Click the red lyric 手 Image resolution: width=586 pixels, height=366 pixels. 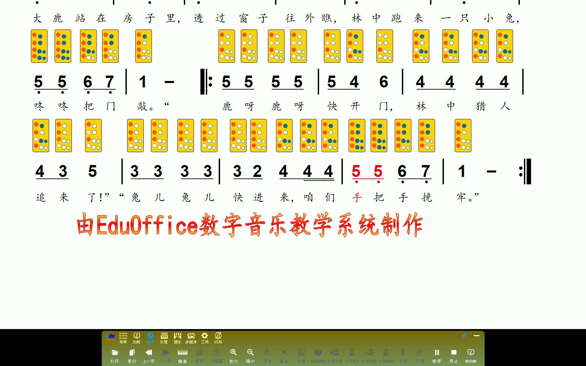point(357,197)
